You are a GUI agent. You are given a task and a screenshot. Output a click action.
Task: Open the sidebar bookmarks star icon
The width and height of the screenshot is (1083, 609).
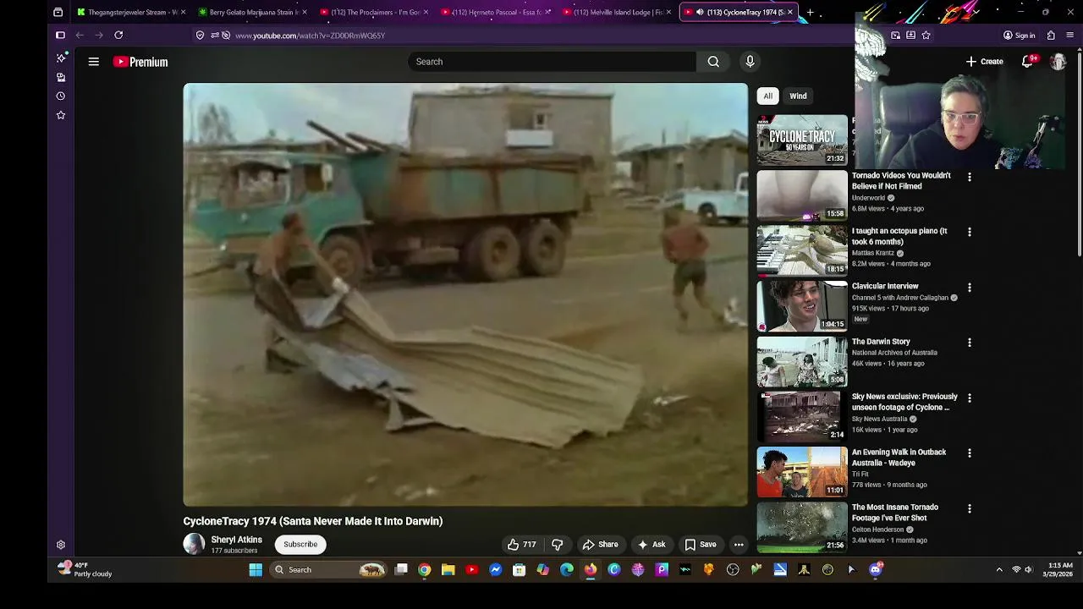[x=61, y=114]
